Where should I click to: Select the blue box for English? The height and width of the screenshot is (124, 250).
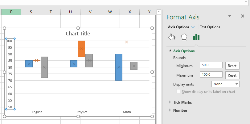29,64
